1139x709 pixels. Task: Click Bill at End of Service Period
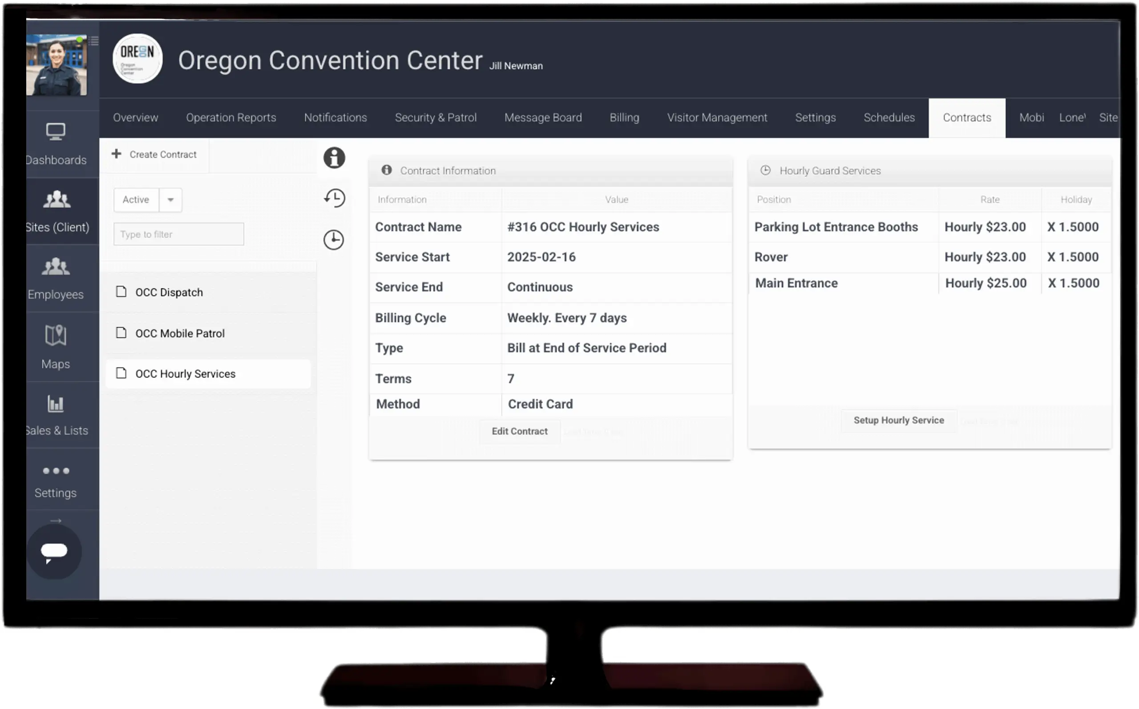[x=587, y=348]
